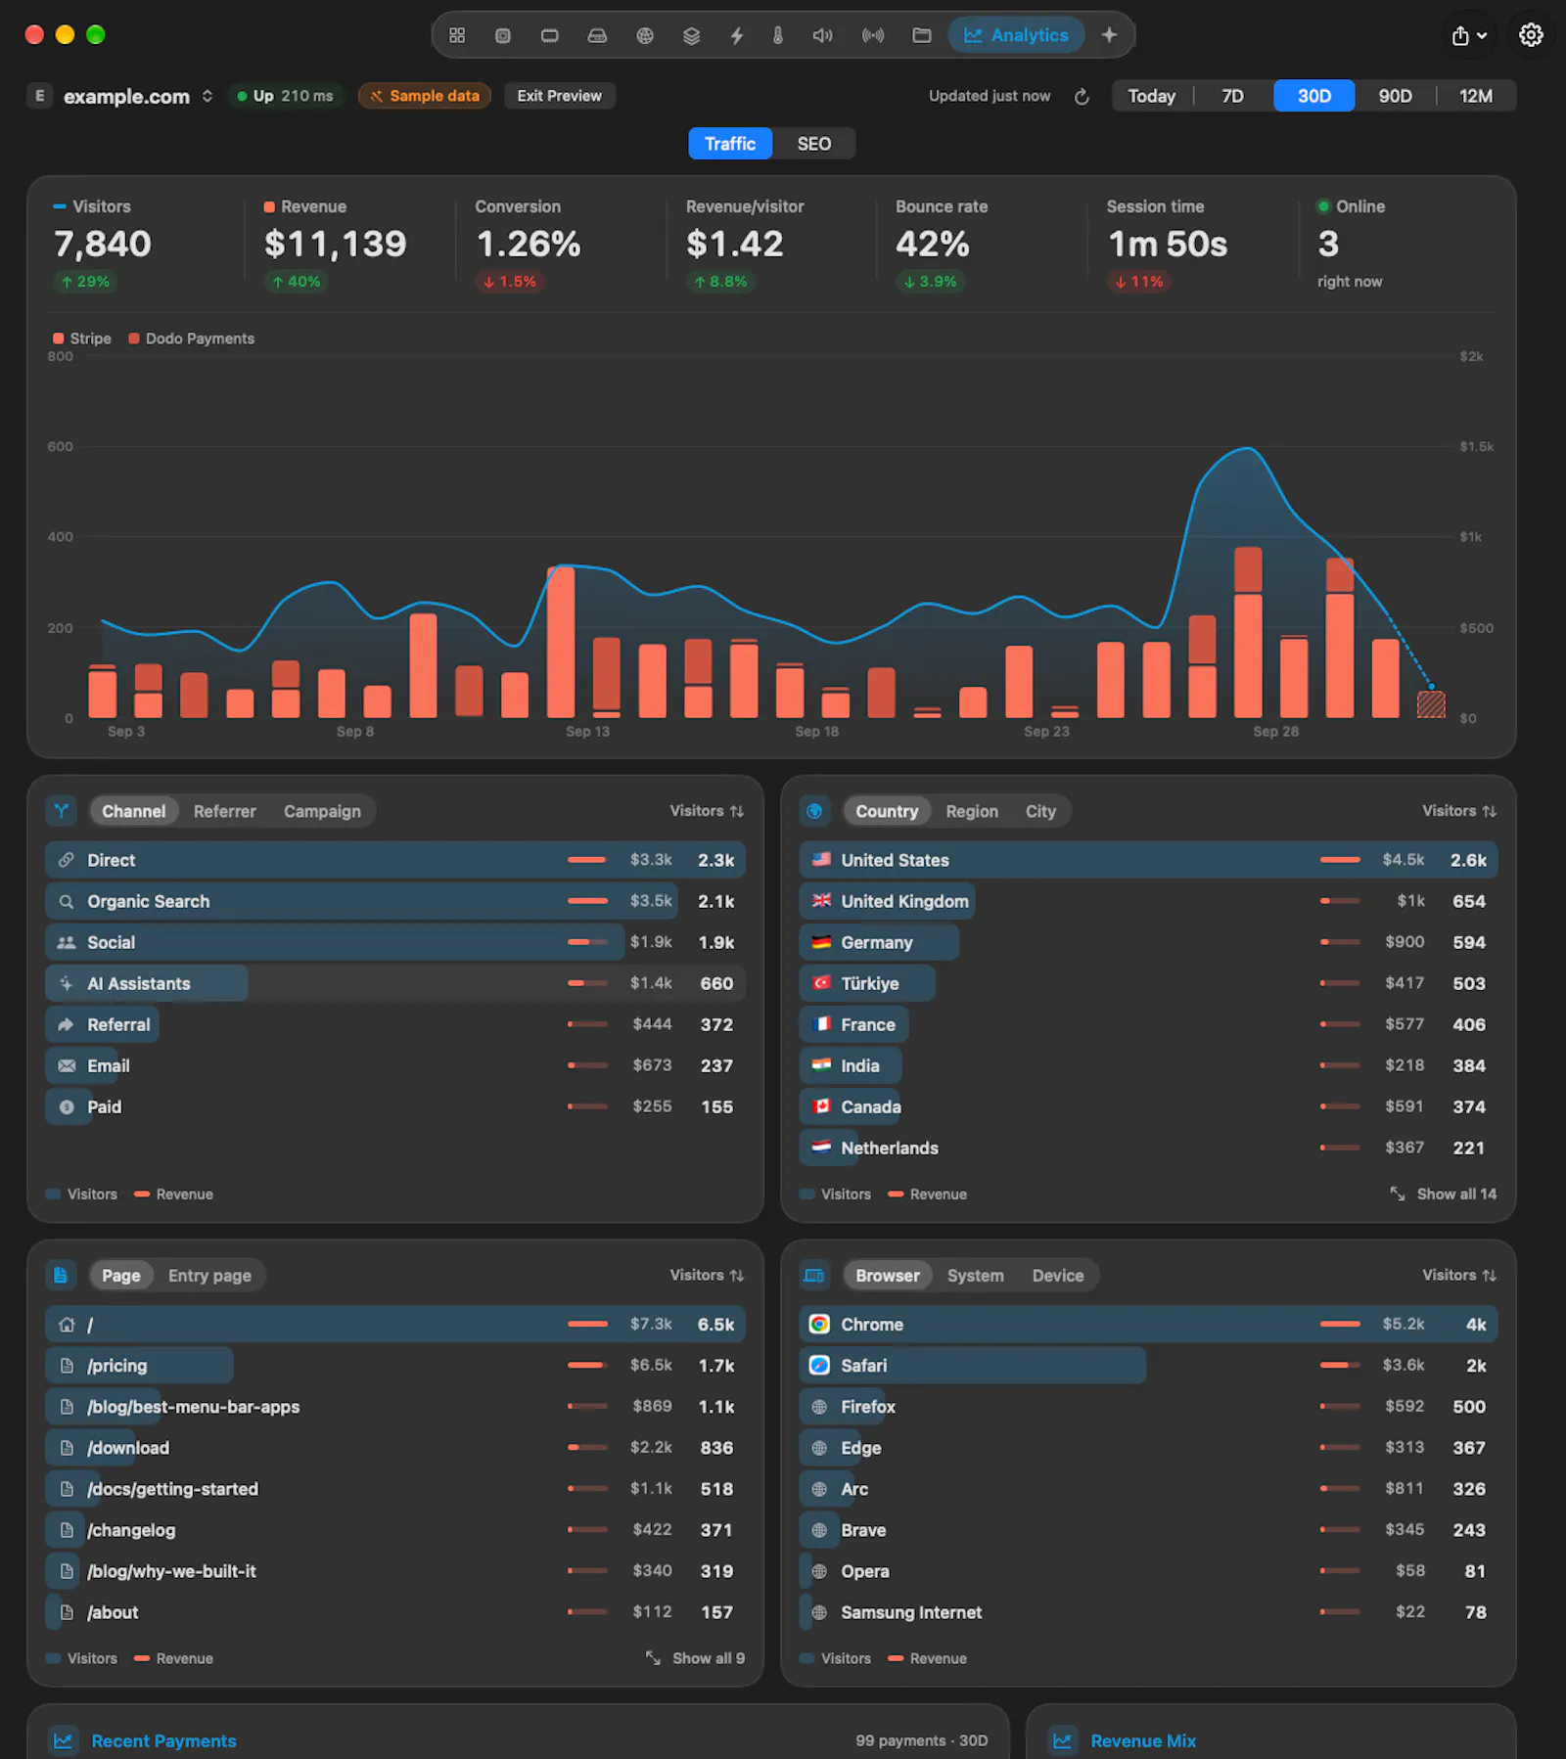This screenshot has width=1566, height=1759.
Task: Open the lightning bolt power tab
Action: point(737,35)
